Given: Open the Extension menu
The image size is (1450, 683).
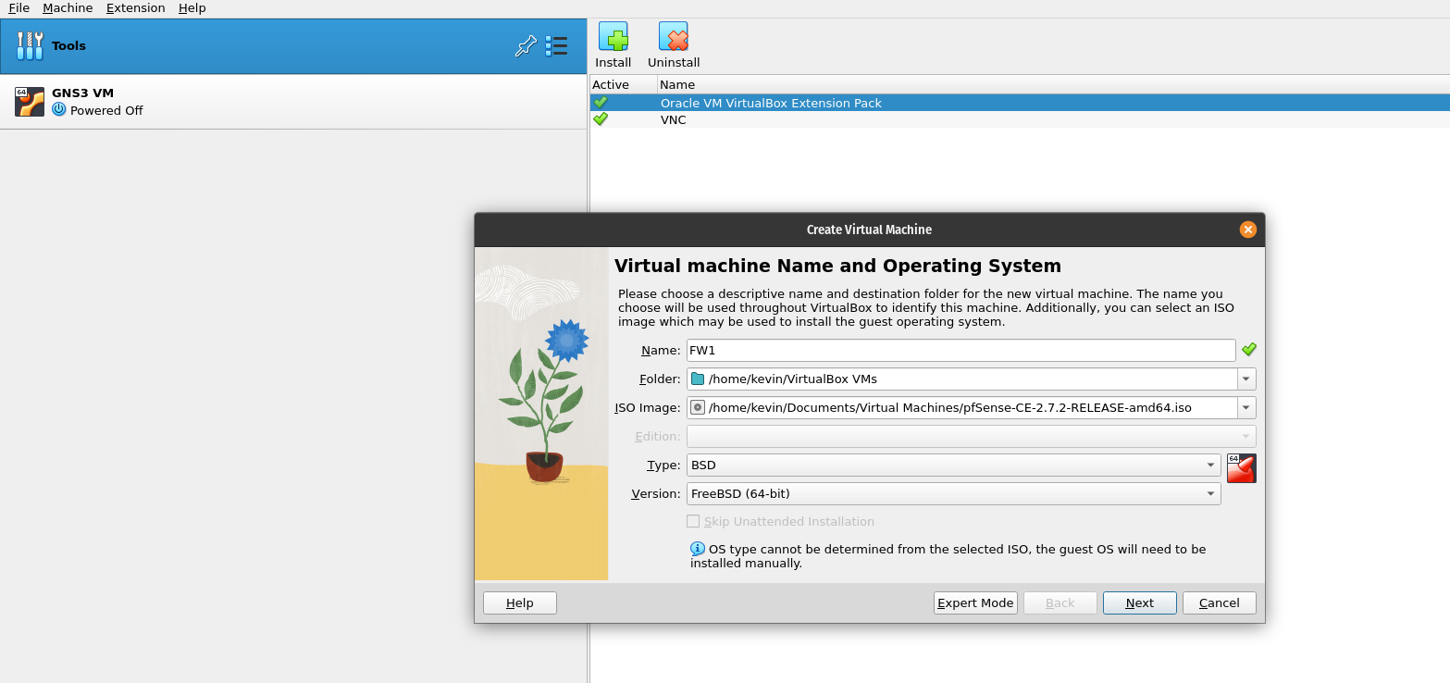Looking at the screenshot, I should (135, 8).
